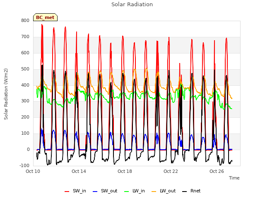Click the Oct 18 axis label

[125, 171]
